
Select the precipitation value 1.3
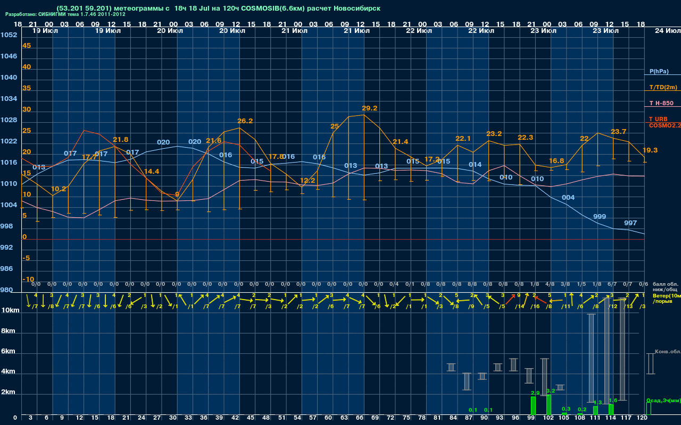(597, 403)
